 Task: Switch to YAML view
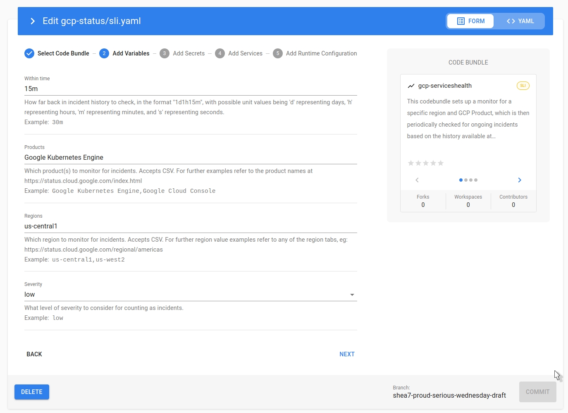pos(520,21)
